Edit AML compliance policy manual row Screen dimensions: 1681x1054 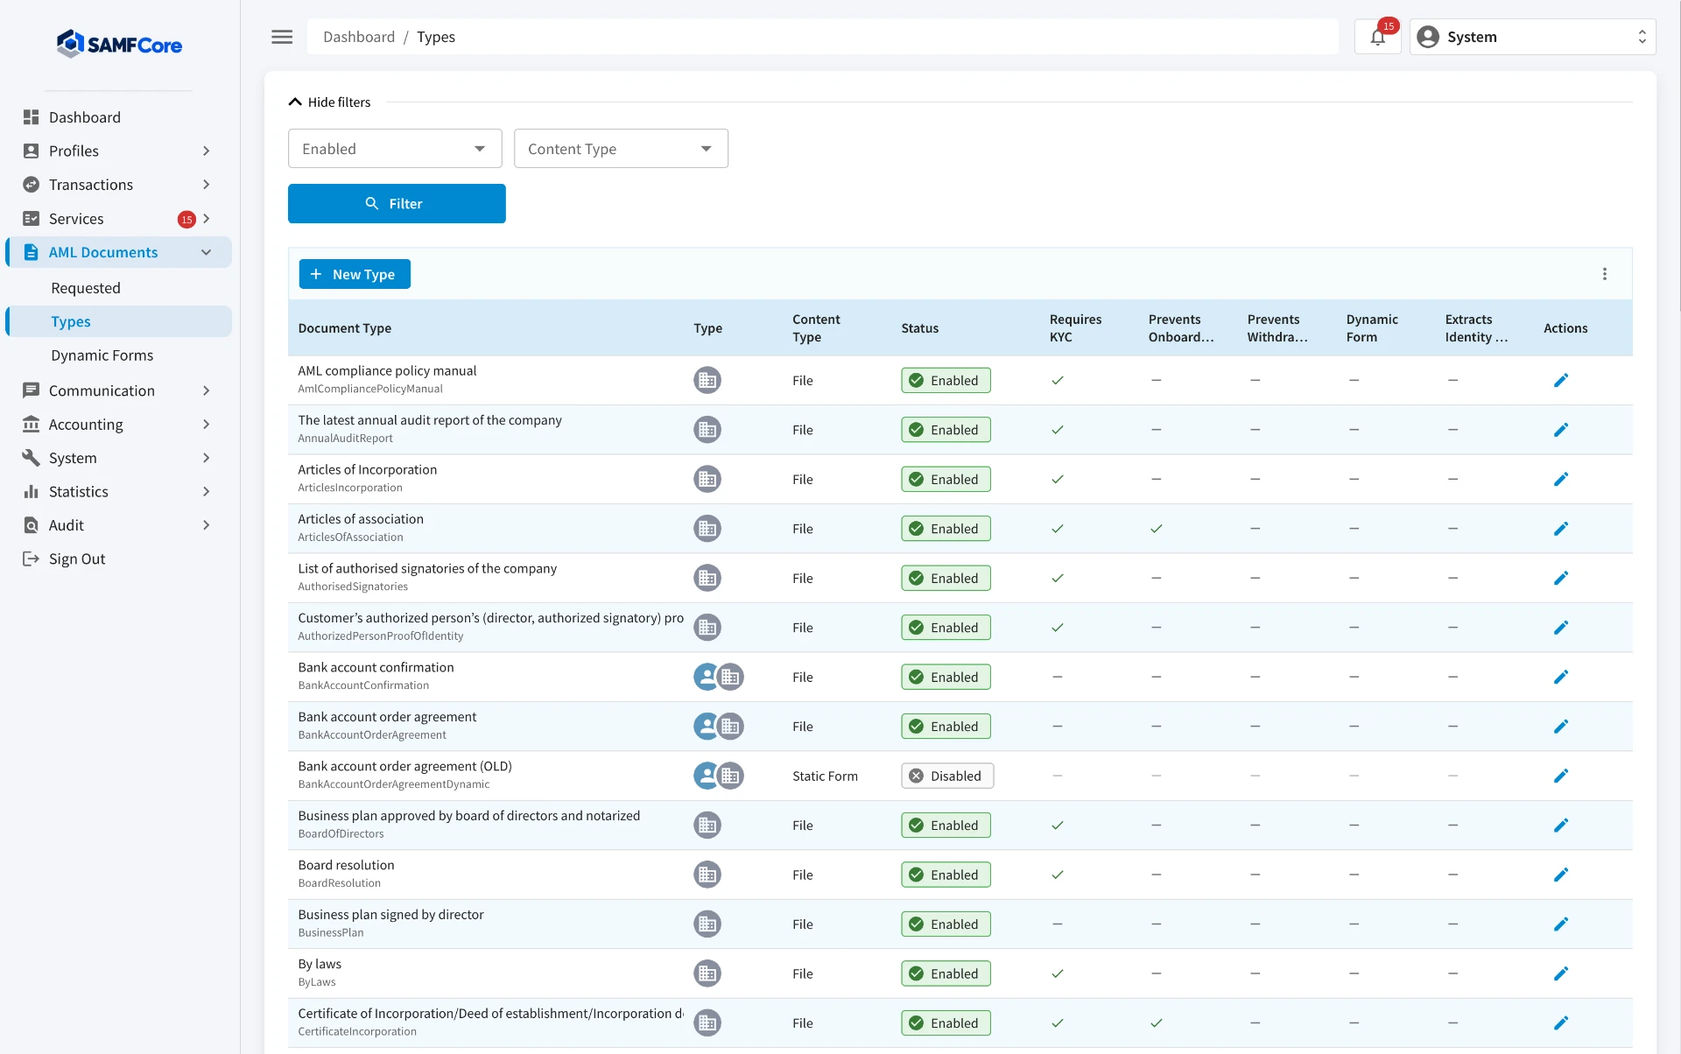pyautogui.click(x=1561, y=381)
